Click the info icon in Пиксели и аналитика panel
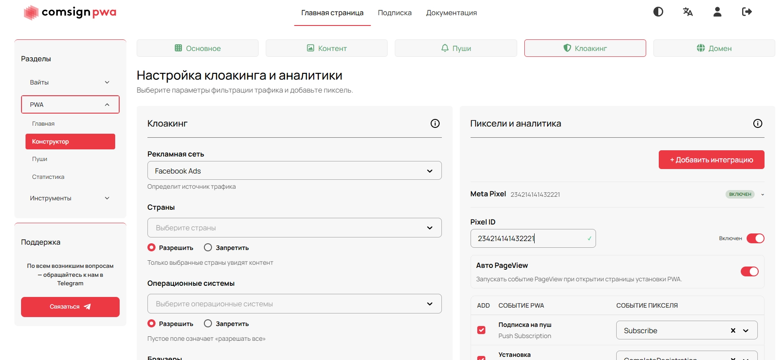The width and height of the screenshot is (782, 360). (758, 123)
